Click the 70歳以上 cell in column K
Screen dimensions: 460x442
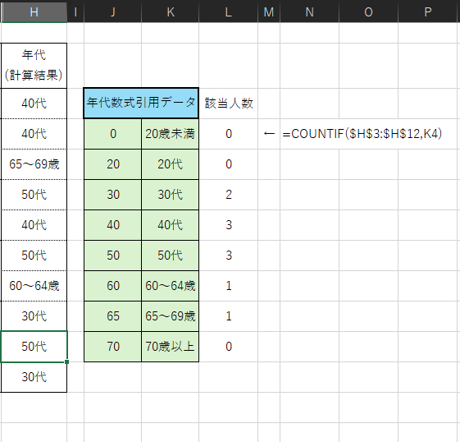click(x=171, y=347)
